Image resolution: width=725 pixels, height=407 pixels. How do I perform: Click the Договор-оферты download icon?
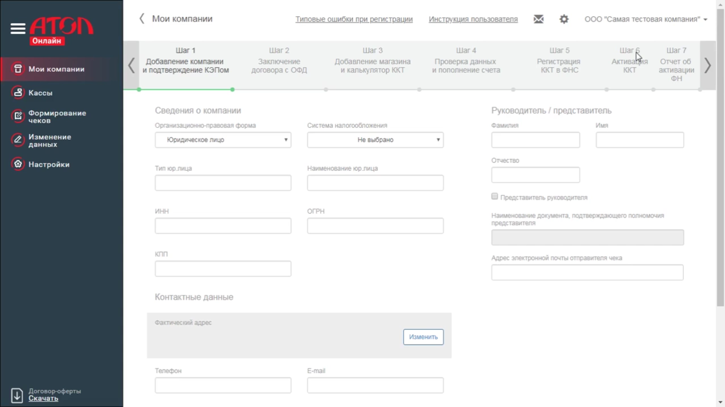pyautogui.click(x=17, y=395)
